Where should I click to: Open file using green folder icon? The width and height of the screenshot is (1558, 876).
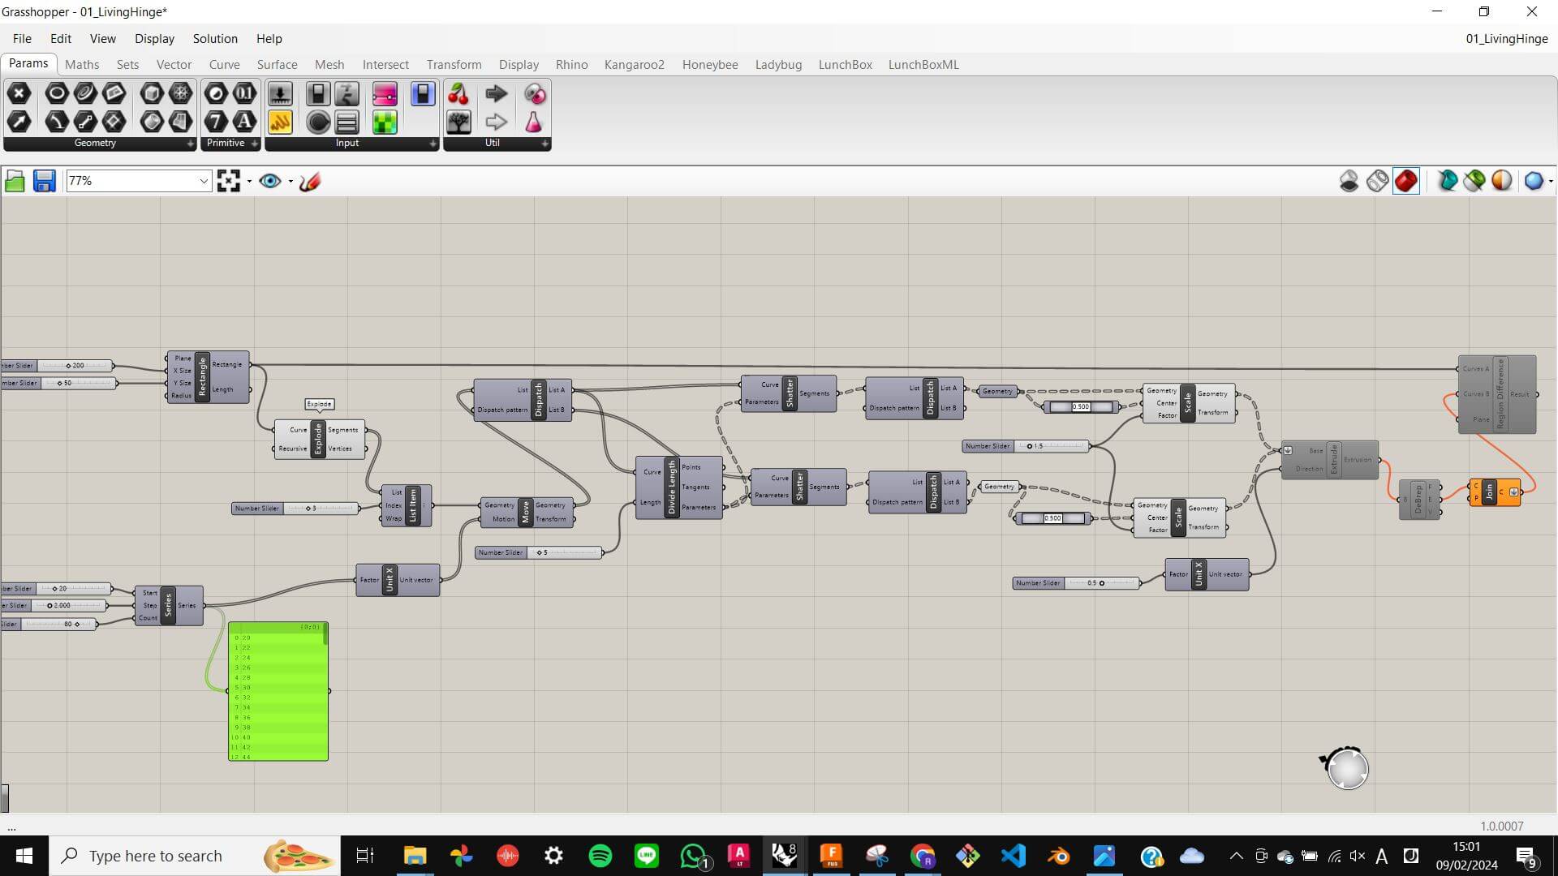[15, 181]
